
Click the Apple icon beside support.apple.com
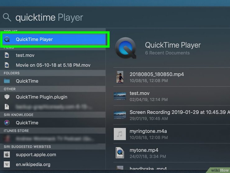click(x=7, y=155)
